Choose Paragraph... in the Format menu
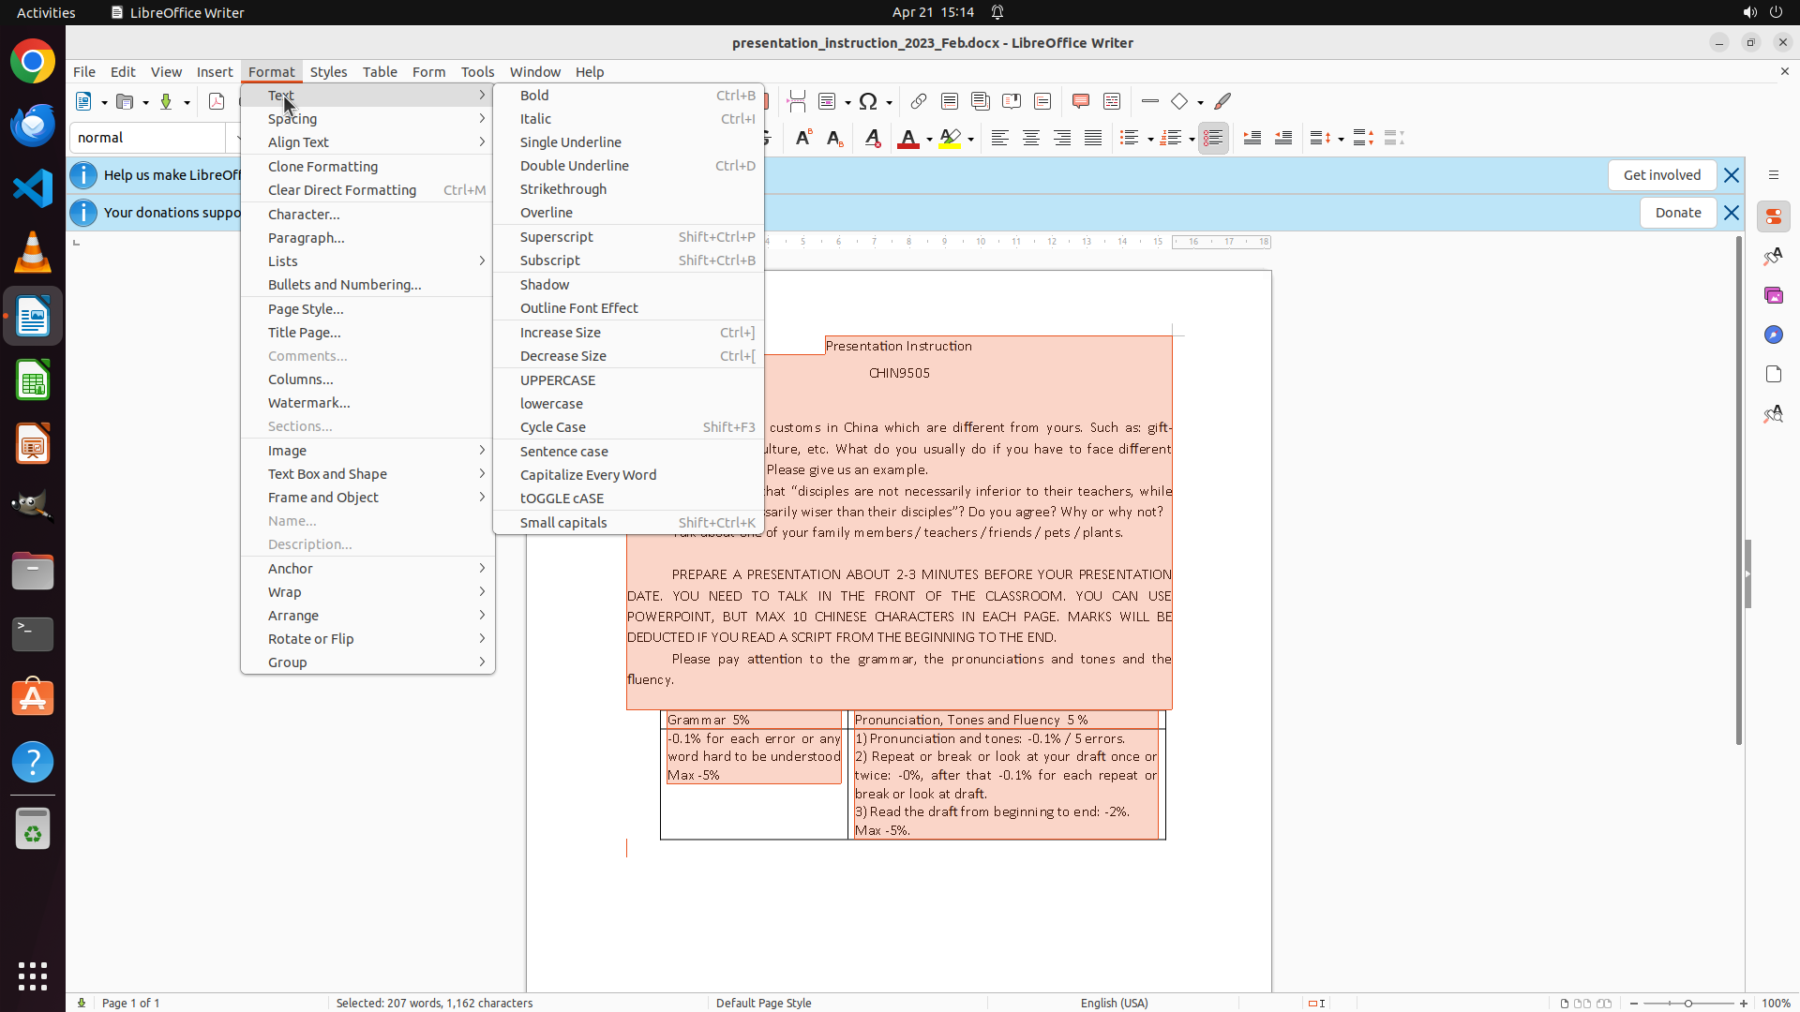Viewport: 1800px width, 1012px height. (306, 238)
